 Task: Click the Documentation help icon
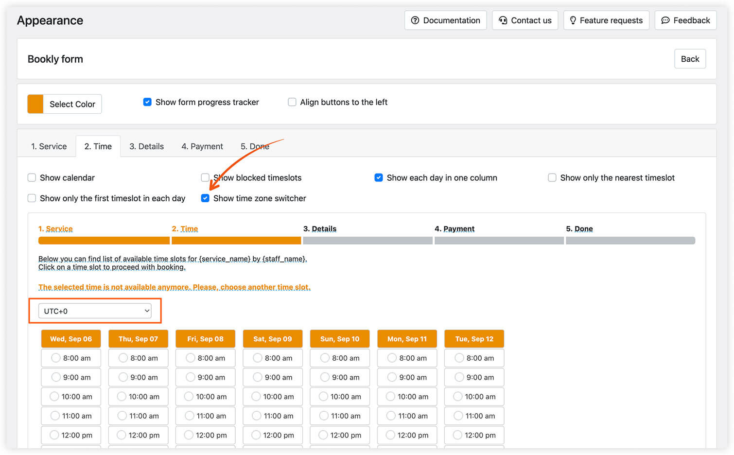pos(415,20)
